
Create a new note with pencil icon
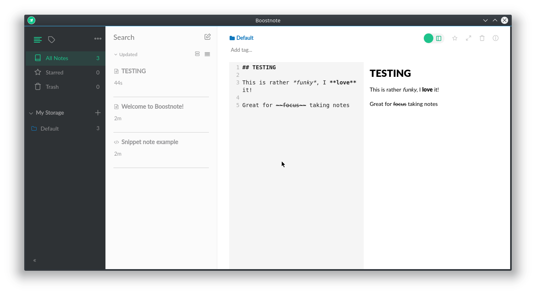[x=207, y=37]
